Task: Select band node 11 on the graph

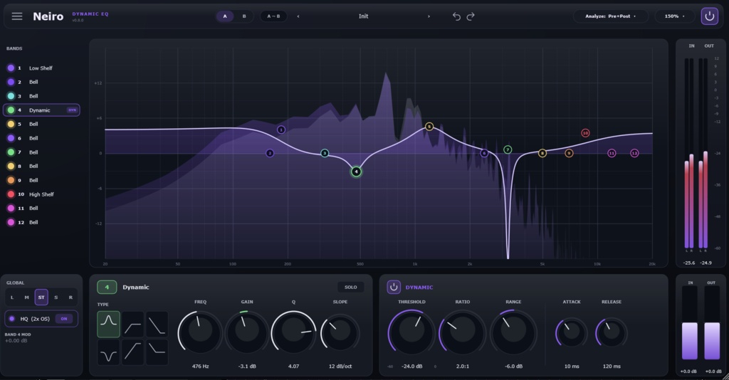Action: click(x=612, y=153)
